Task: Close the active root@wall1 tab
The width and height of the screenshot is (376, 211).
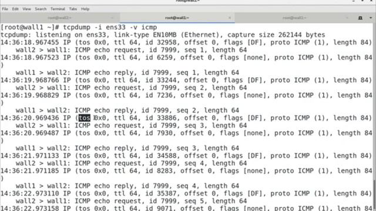Action: click(x=230, y=18)
